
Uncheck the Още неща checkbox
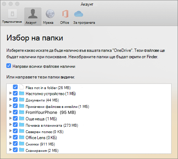[x=15, y=118]
